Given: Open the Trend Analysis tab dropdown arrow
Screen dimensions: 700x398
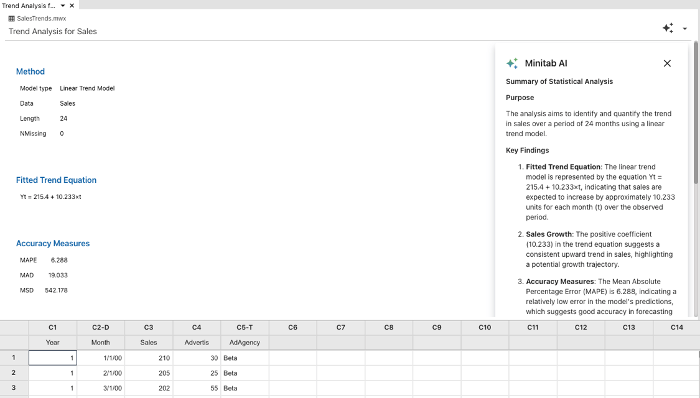Looking at the screenshot, I should [61, 5].
